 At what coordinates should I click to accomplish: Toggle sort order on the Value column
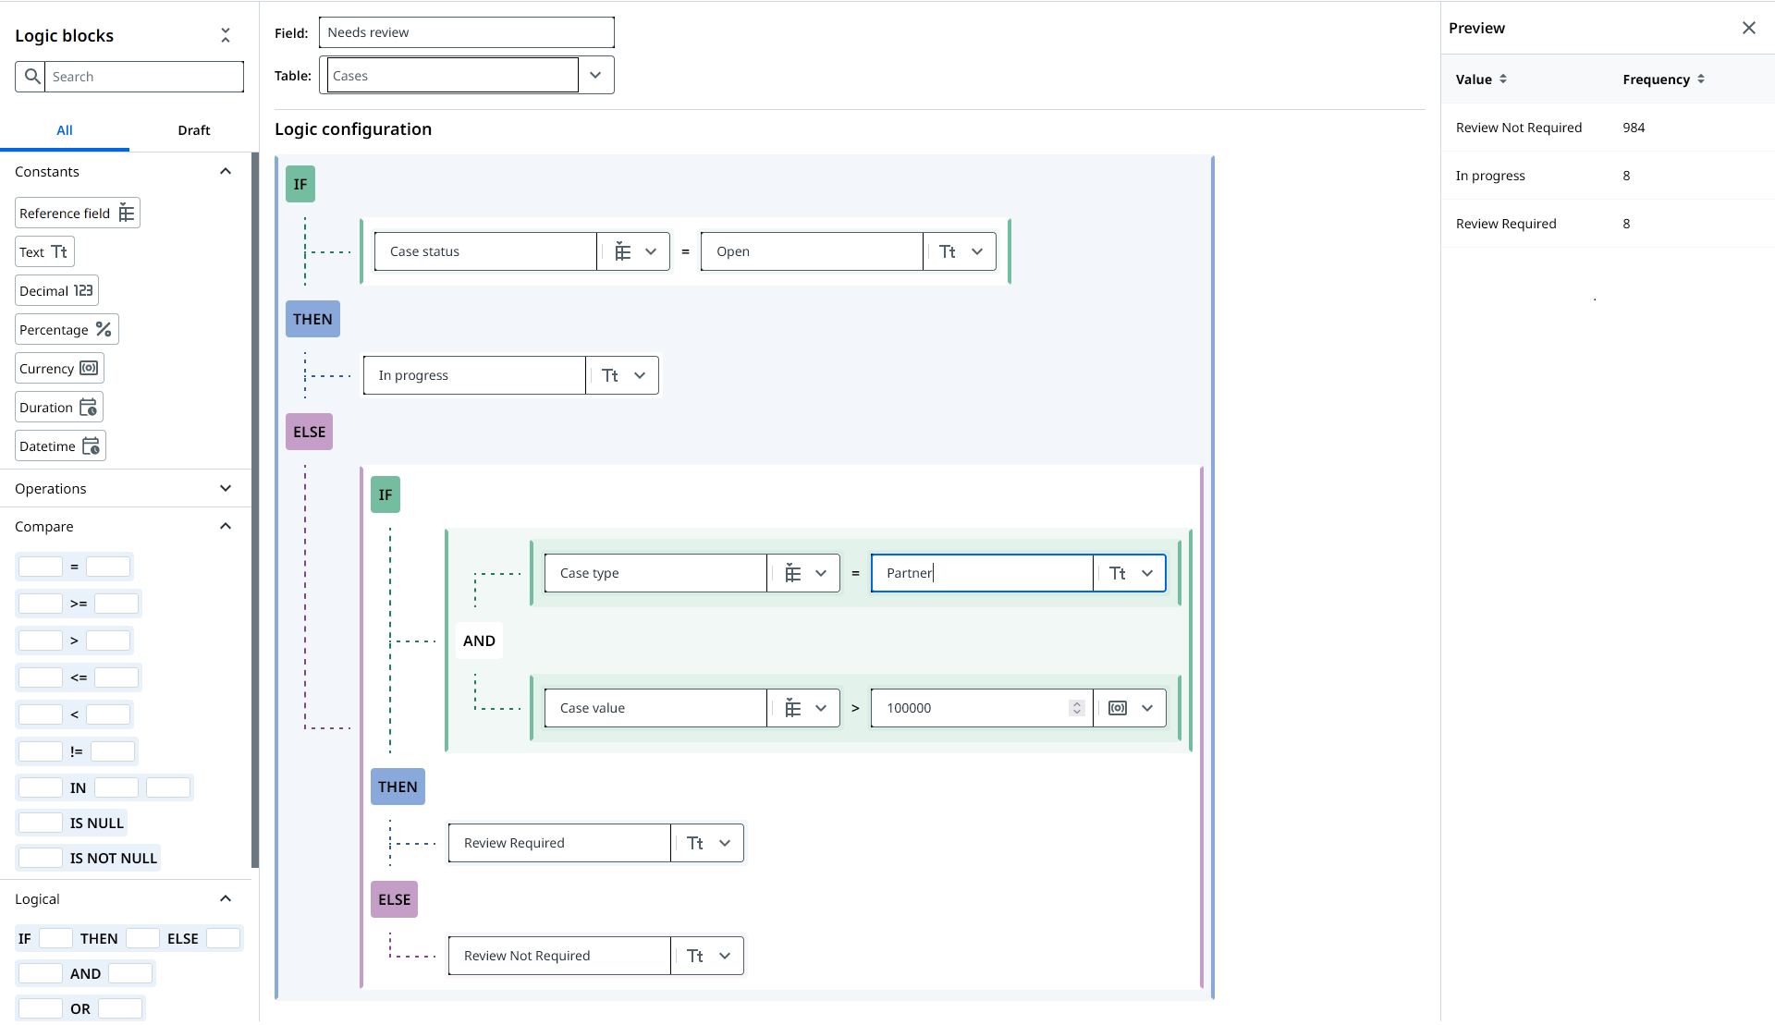pos(1505,79)
